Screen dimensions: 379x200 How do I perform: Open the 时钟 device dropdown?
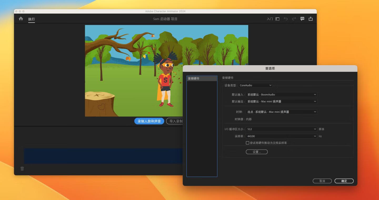coord(281,112)
